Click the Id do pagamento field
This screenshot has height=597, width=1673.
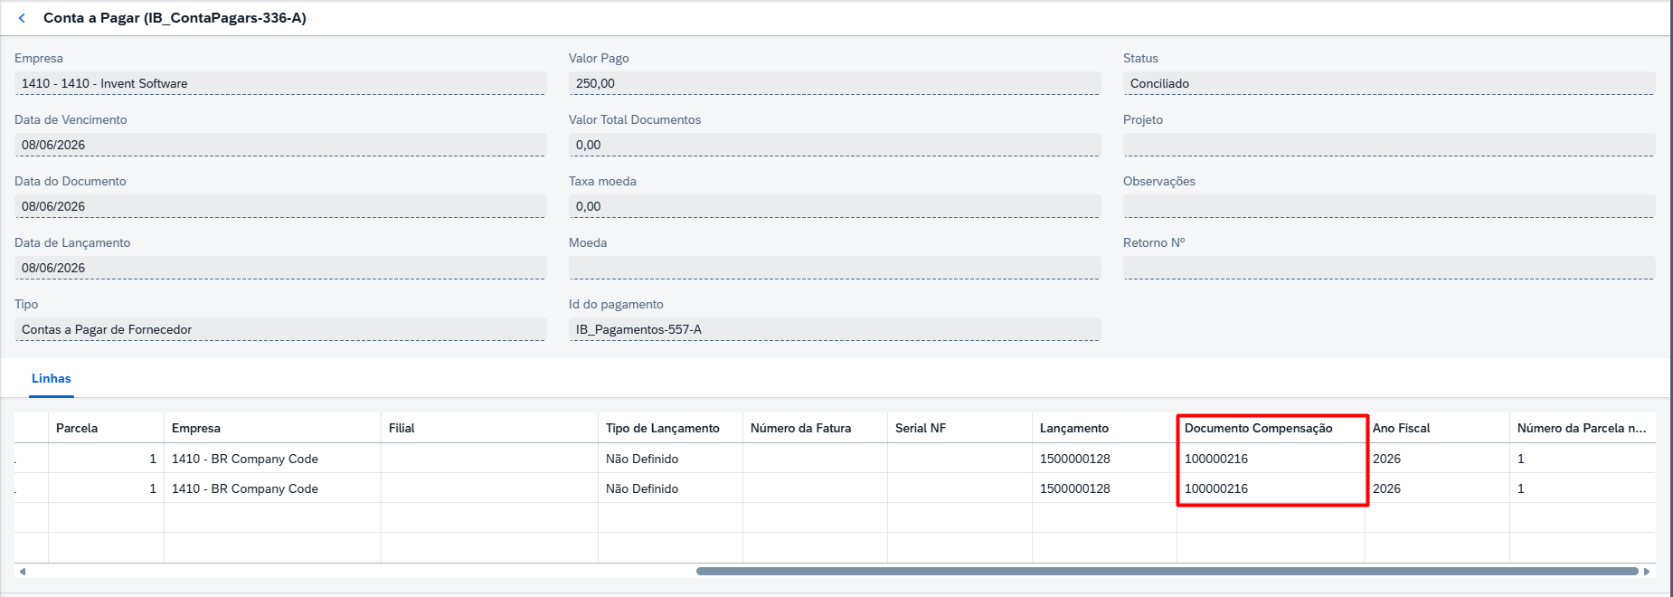click(835, 329)
